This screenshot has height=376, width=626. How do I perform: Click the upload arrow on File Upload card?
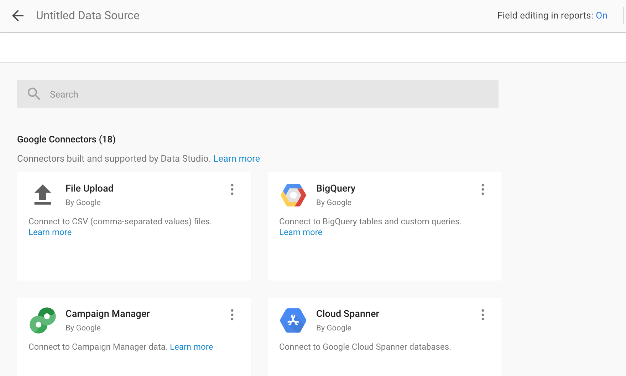tap(42, 194)
